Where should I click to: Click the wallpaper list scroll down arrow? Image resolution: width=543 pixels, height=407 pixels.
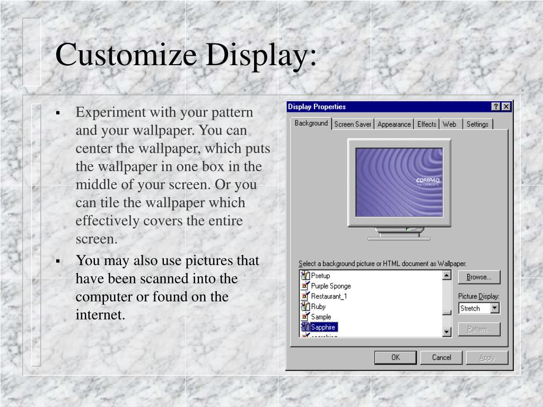tap(447, 332)
